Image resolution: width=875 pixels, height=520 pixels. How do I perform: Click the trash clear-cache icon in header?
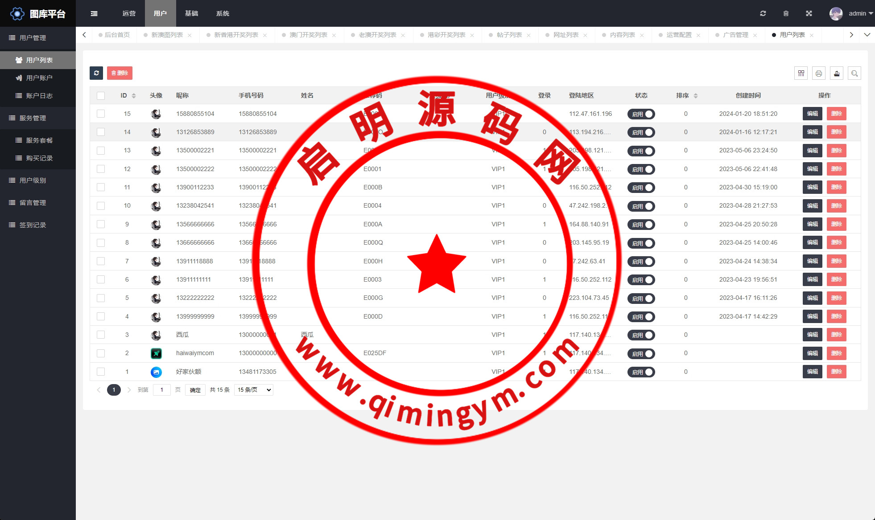786,13
